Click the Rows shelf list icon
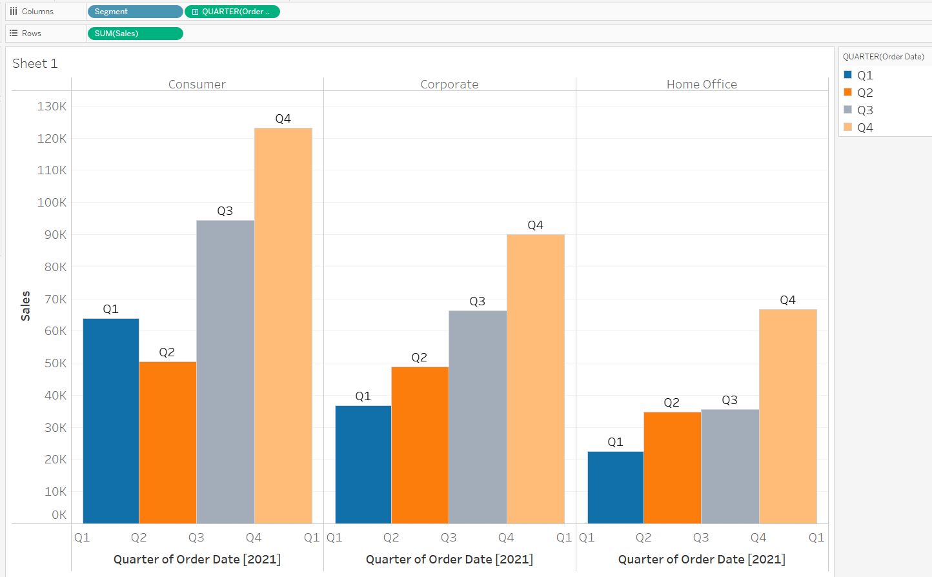This screenshot has height=577, width=932. point(14,33)
